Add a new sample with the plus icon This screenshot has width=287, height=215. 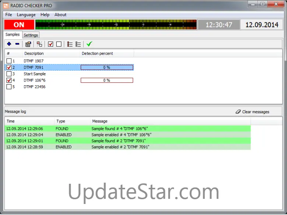(x=9, y=44)
